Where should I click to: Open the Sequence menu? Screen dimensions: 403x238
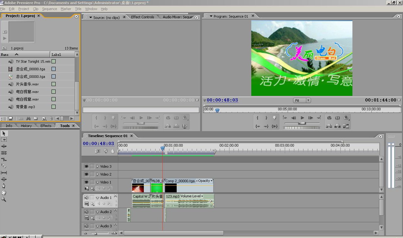tap(49, 9)
